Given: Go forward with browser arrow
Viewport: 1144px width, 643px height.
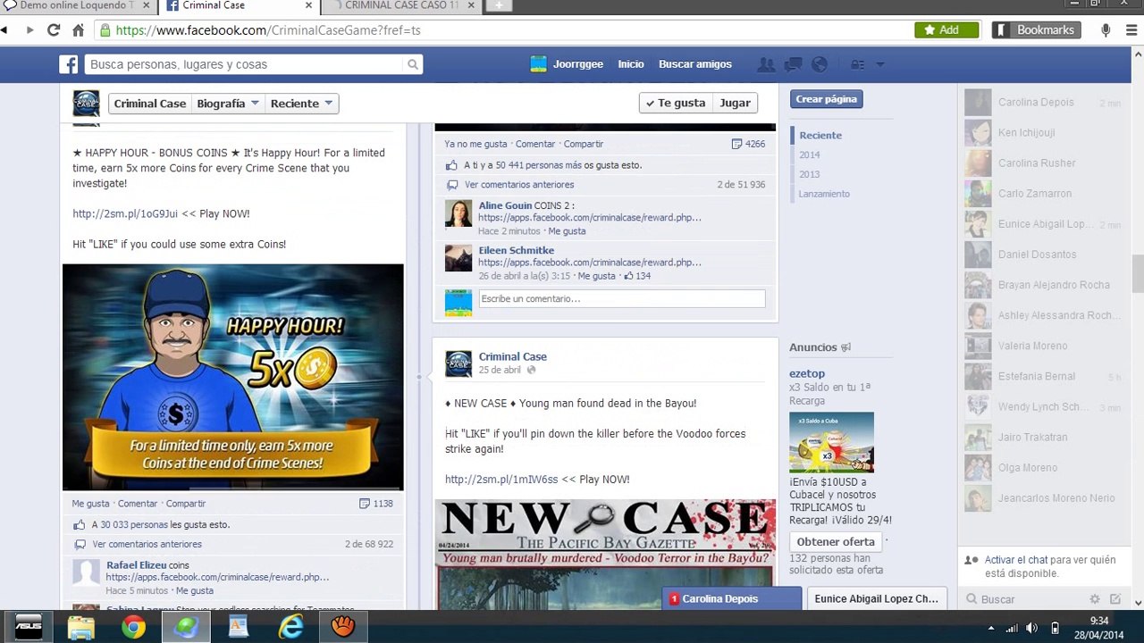Looking at the screenshot, I should click(x=29, y=30).
